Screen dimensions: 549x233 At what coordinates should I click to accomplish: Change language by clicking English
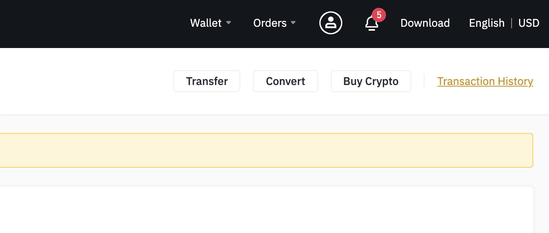coord(486,23)
